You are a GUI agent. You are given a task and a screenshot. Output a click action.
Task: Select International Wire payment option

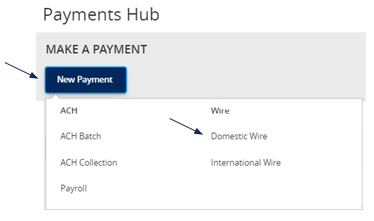pyautogui.click(x=246, y=163)
